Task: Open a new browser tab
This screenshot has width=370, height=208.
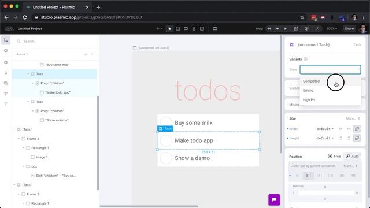Action: (x=98, y=8)
